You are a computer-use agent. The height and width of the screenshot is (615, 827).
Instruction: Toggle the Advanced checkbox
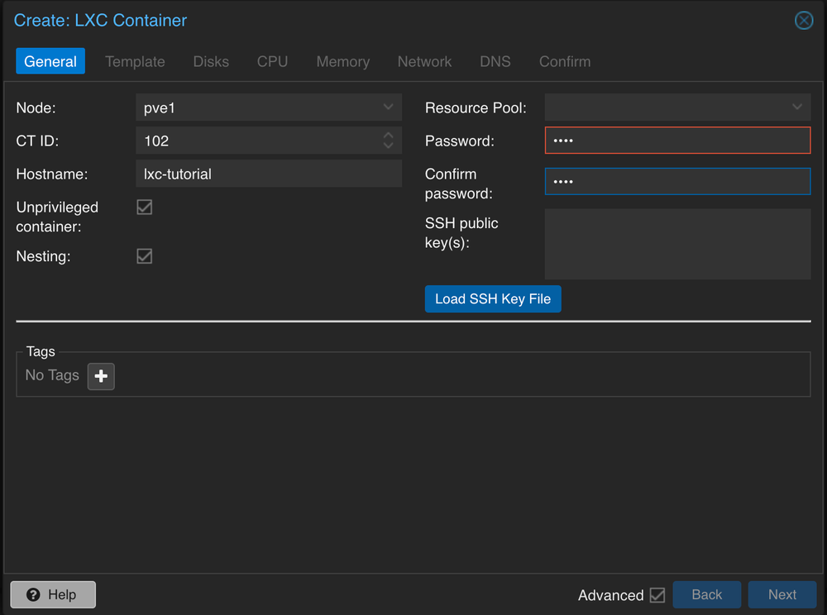coord(657,594)
